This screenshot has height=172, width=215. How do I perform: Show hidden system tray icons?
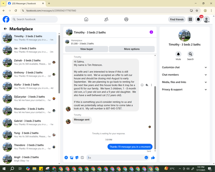click(180, 169)
